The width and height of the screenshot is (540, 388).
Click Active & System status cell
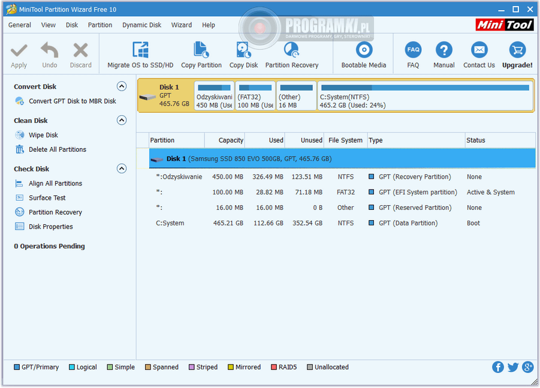pyautogui.click(x=490, y=193)
